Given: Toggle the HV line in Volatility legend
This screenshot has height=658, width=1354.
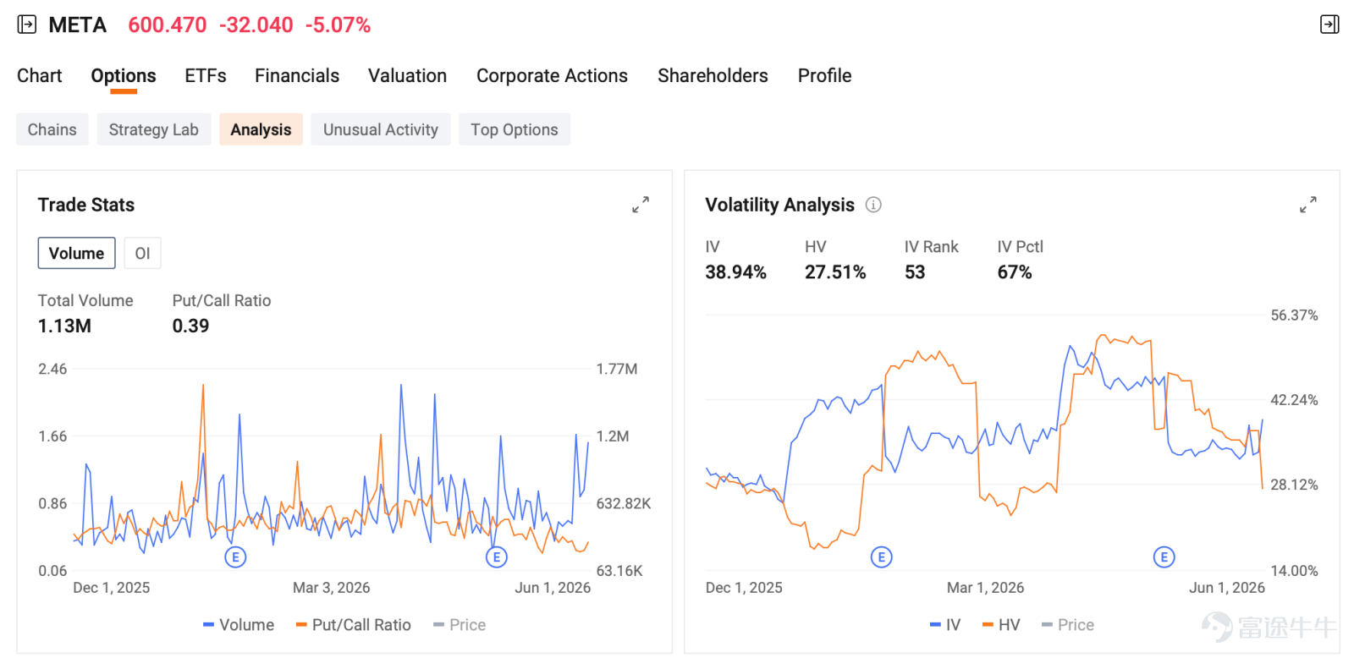Looking at the screenshot, I should click(x=1001, y=625).
